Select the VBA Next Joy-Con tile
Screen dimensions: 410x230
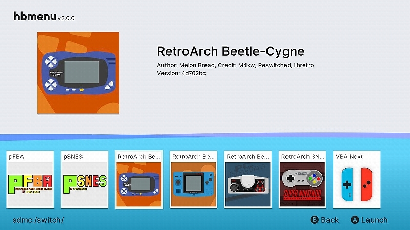(357, 179)
